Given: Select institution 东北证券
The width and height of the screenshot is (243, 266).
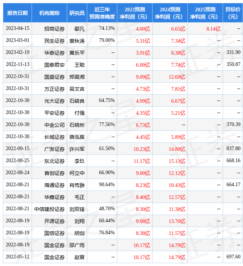Looking at the screenshot, I should click(x=54, y=161).
